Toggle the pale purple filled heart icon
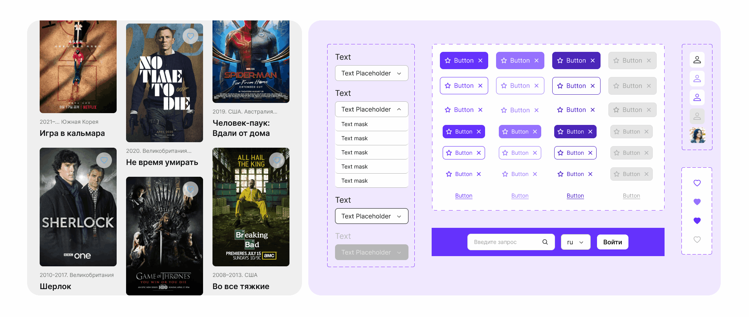The height and width of the screenshot is (317, 749). click(697, 202)
